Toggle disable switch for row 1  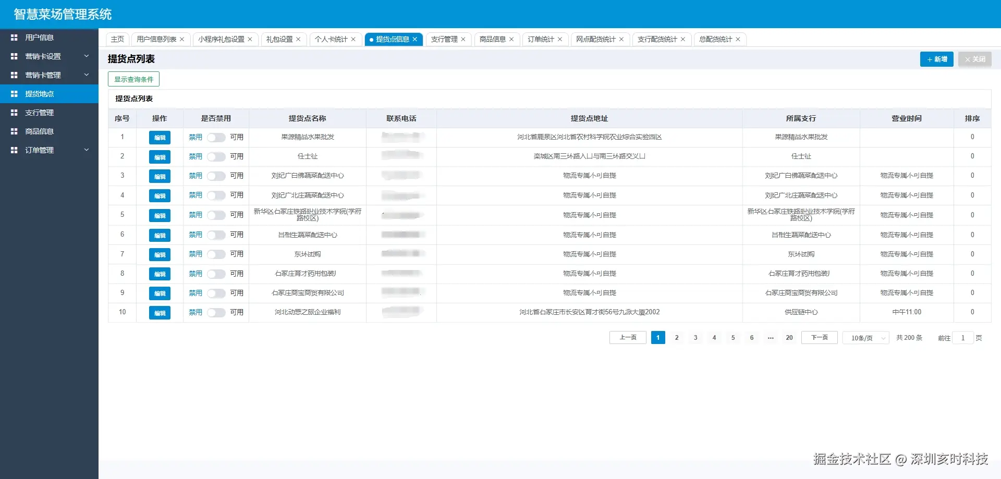[x=216, y=138]
